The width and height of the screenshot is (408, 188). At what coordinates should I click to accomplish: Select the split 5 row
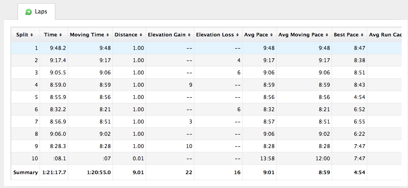[x=198, y=97]
